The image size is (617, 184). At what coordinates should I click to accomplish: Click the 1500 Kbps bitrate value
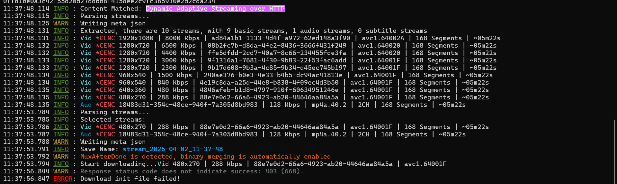pos(174,75)
